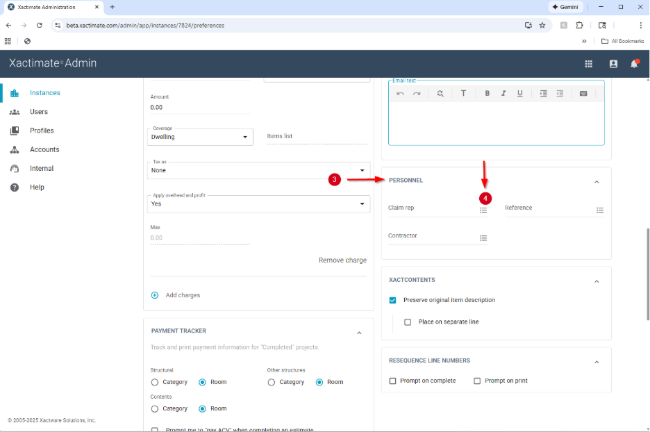Open the apps grid icon in header
The width and height of the screenshot is (650, 432).
coord(589,64)
